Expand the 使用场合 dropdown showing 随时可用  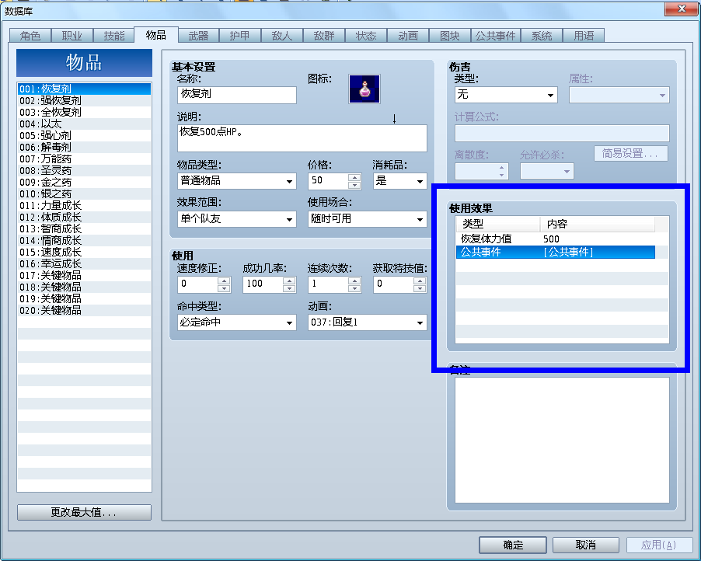click(x=367, y=219)
